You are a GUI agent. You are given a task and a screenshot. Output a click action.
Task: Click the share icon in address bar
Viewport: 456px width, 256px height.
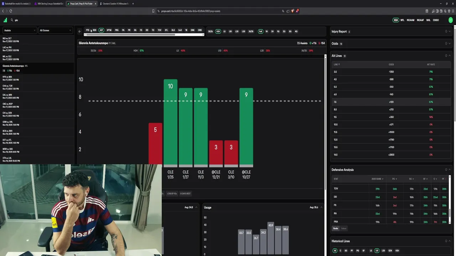pos(288,11)
